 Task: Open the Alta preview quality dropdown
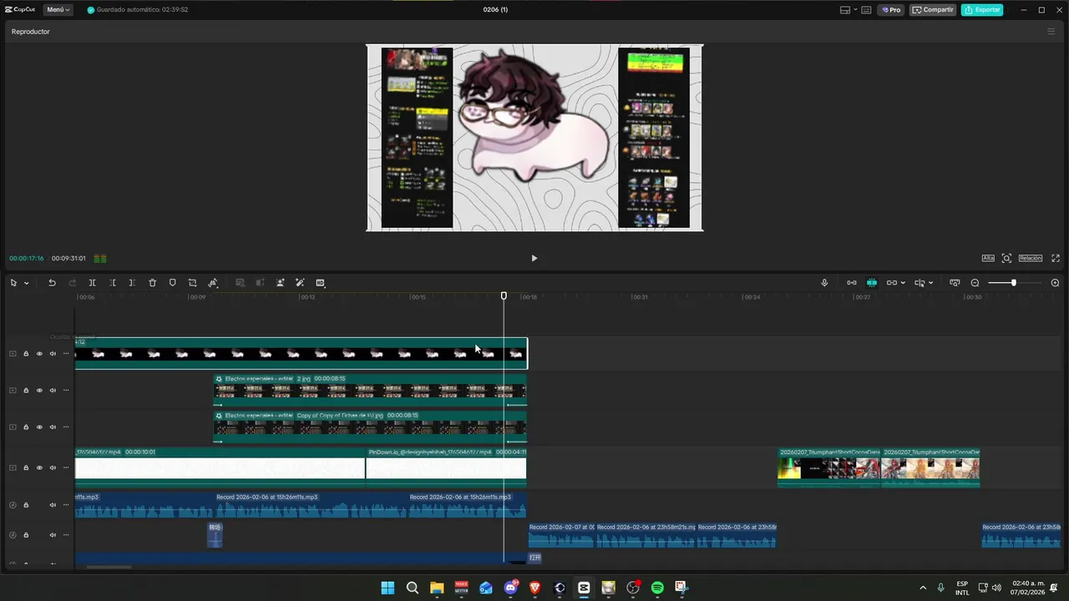[988, 258]
